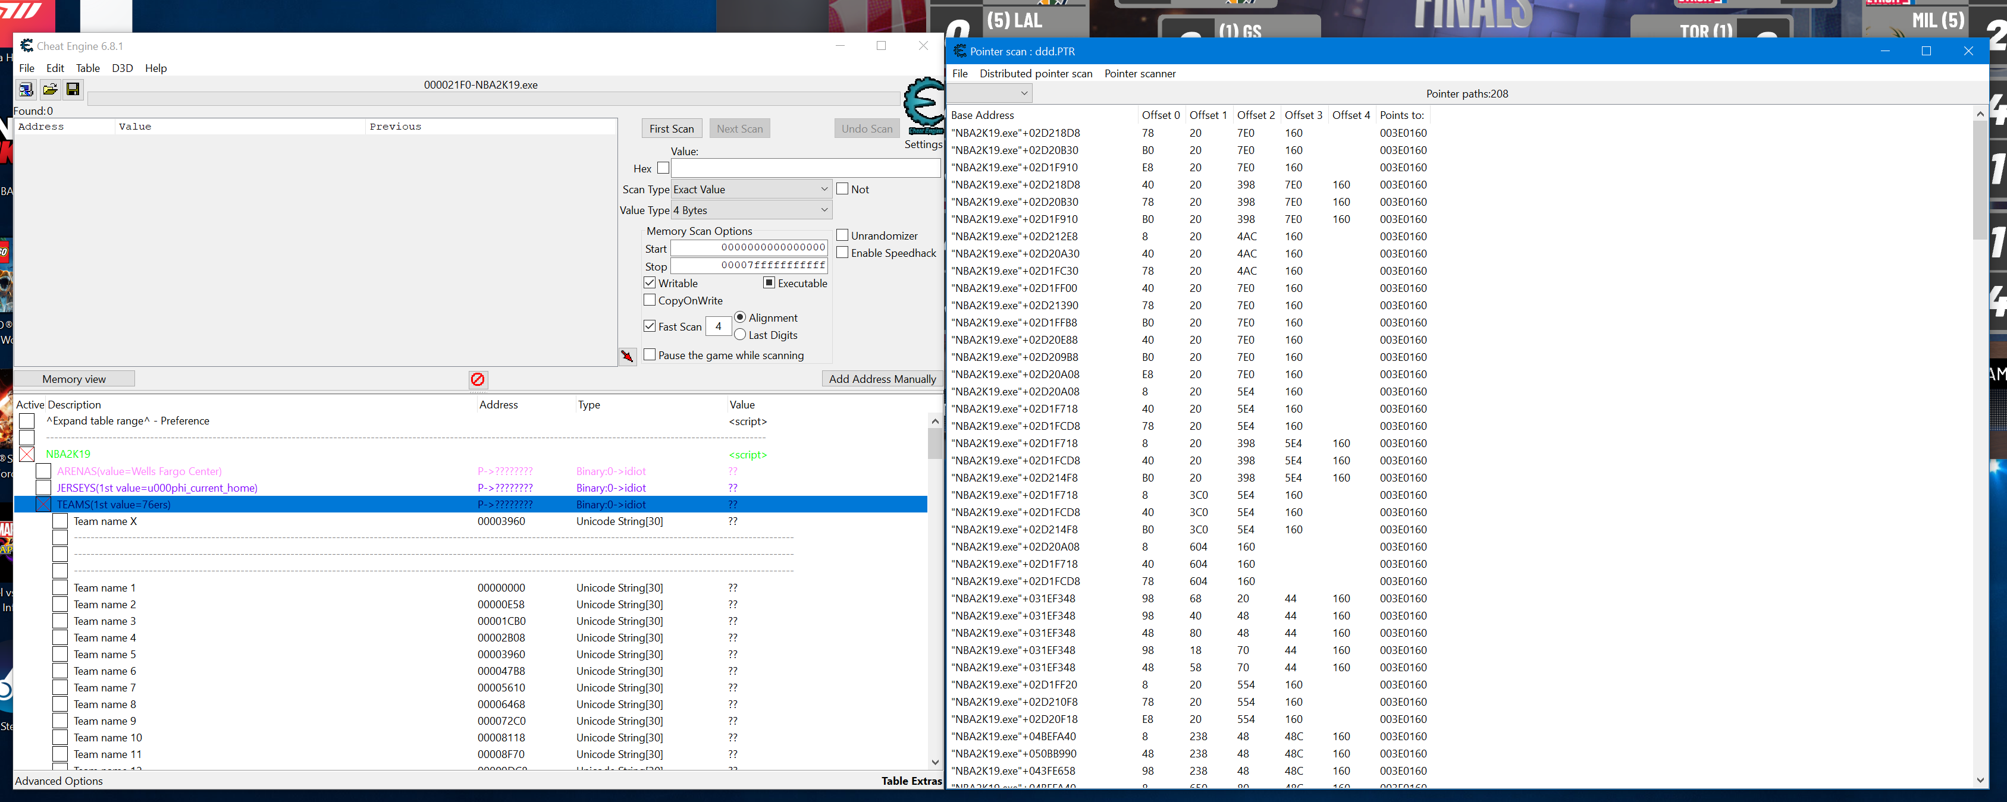Viewport: 2007px width, 802px height.
Task: Open the D3D menu
Action: [123, 68]
